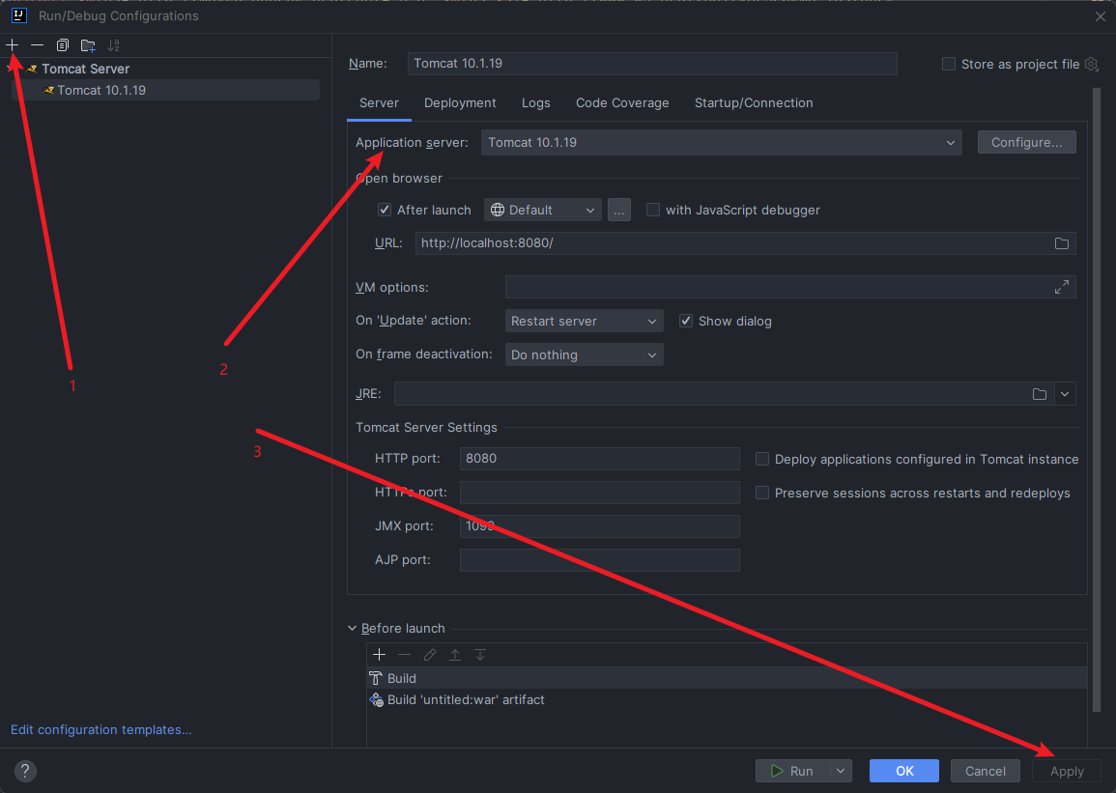Expand the VM options field
The height and width of the screenshot is (793, 1116).
click(1061, 287)
